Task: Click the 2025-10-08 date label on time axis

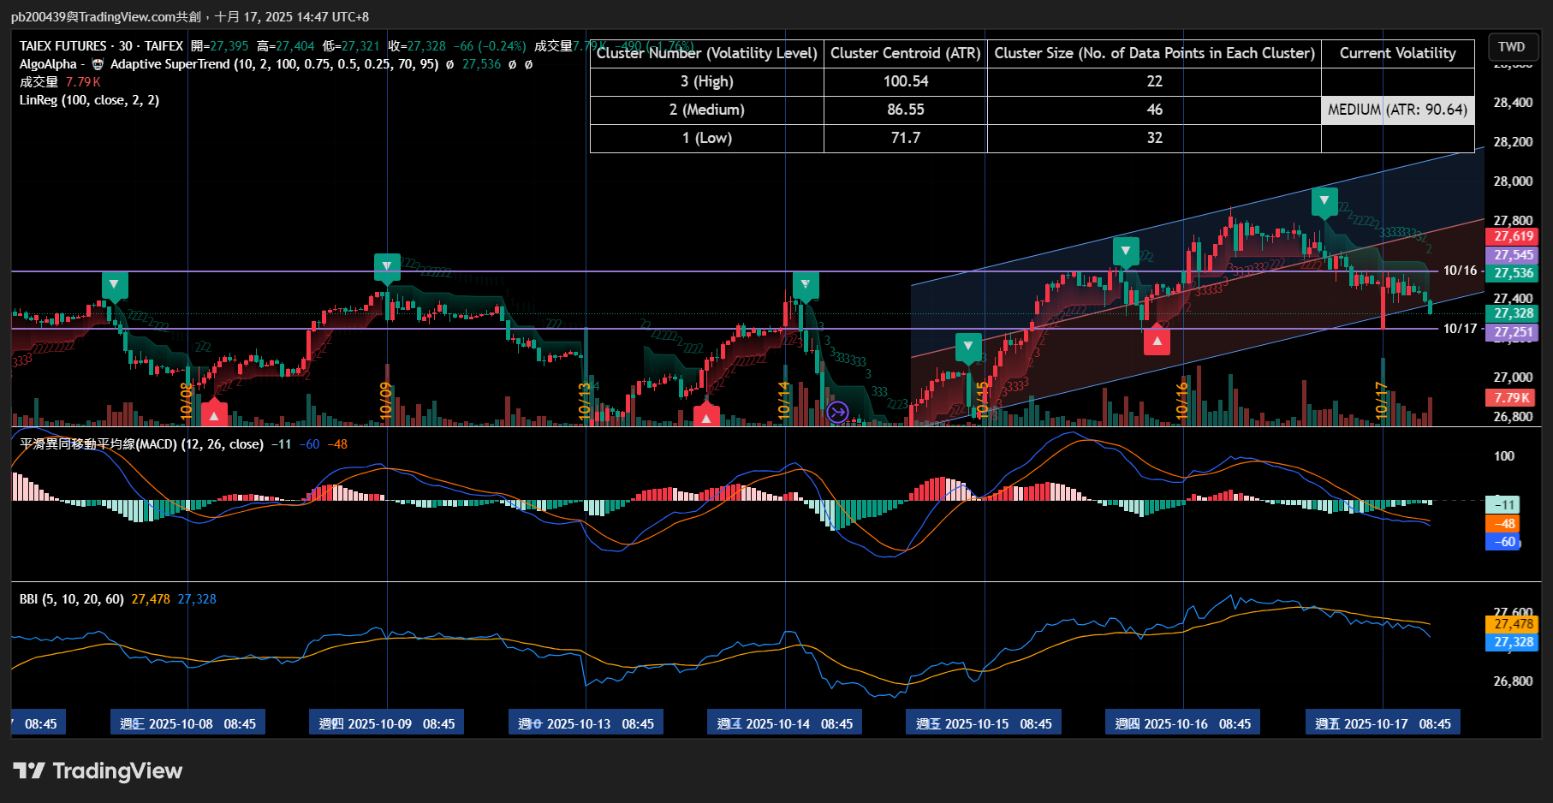Action: click(x=188, y=723)
